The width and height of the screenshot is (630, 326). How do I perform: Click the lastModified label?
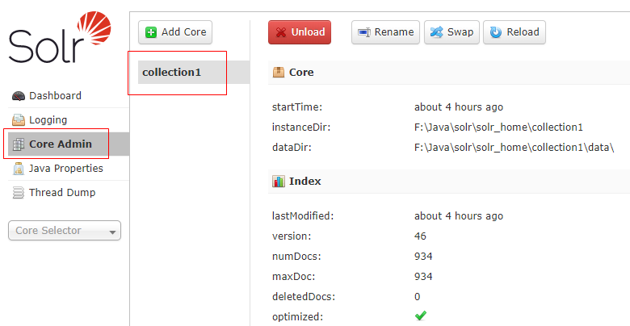[x=303, y=216]
